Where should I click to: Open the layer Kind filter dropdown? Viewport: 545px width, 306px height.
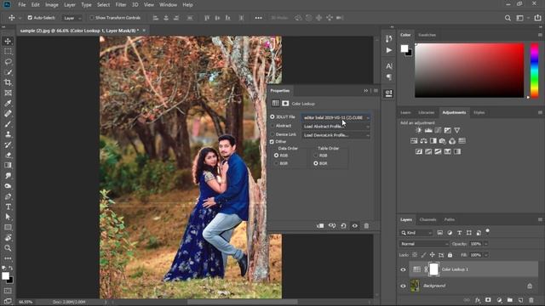(416, 233)
